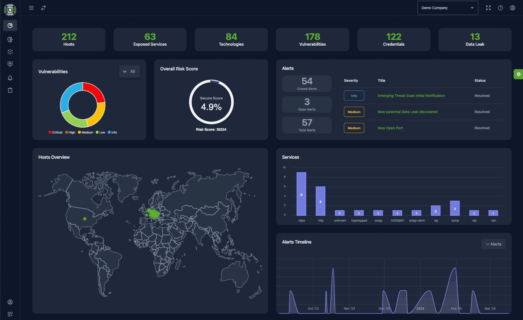Expand the Vulnerabilities All filter dropdown
This screenshot has height=320, width=523.
[x=129, y=72]
